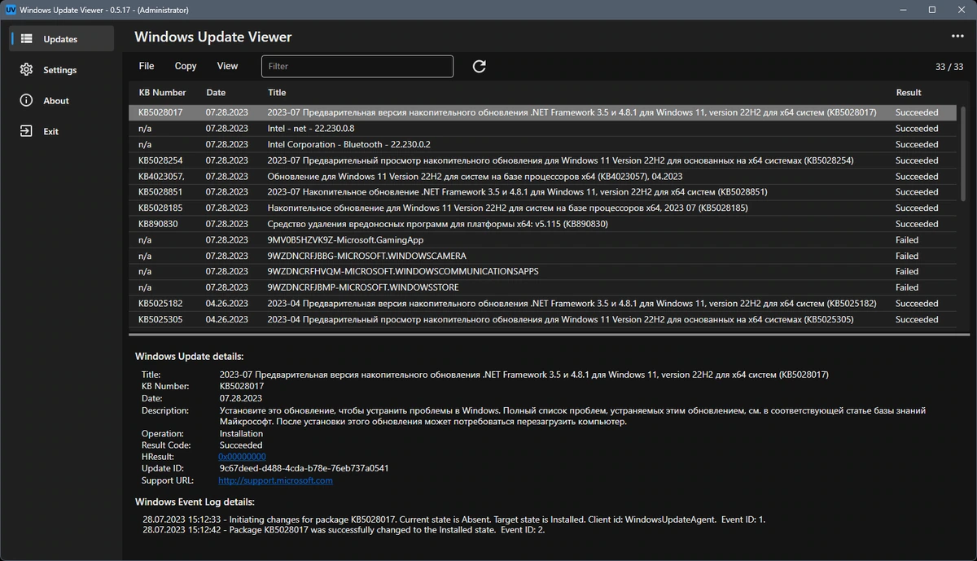Click the Result Code value Succeeded
This screenshot has width=977, height=561.
[241, 445]
